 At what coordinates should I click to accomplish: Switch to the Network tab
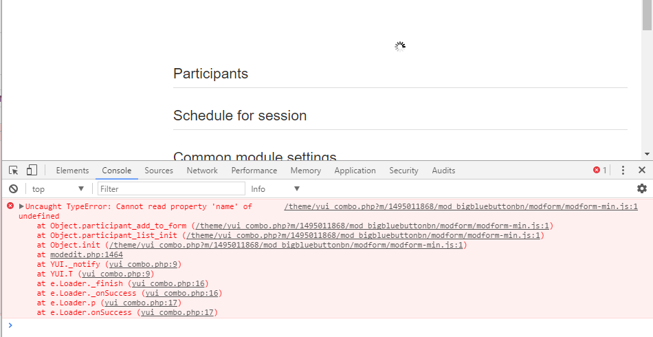pyautogui.click(x=202, y=171)
